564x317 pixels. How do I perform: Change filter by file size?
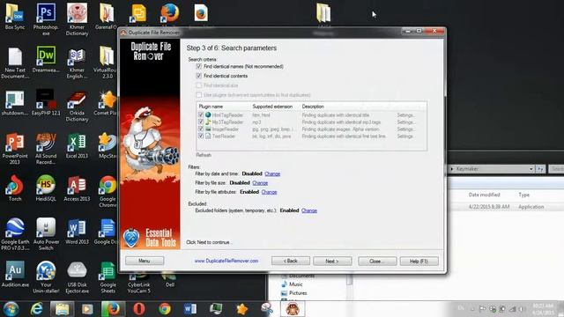(260, 183)
